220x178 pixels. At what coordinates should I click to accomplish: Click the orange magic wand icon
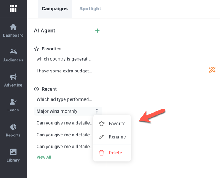click(x=212, y=69)
